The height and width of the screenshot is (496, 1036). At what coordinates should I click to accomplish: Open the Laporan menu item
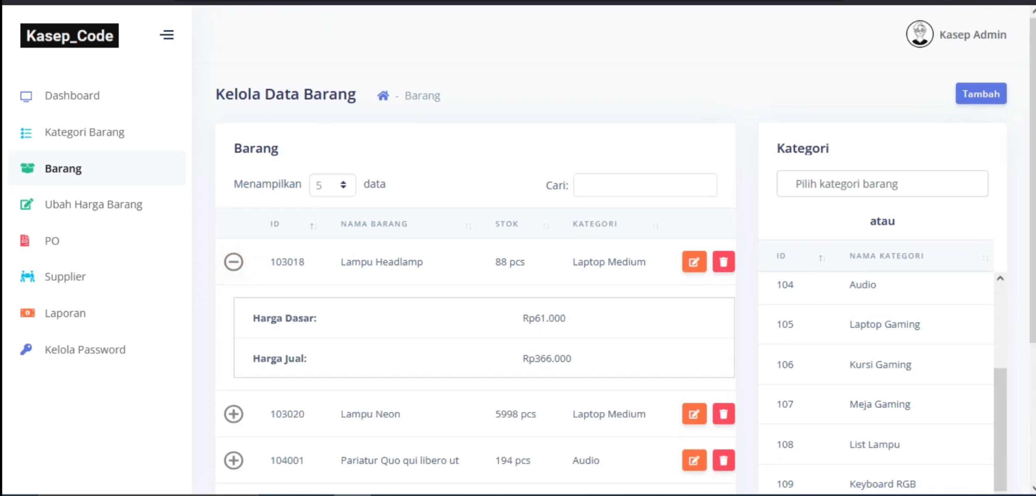point(65,313)
